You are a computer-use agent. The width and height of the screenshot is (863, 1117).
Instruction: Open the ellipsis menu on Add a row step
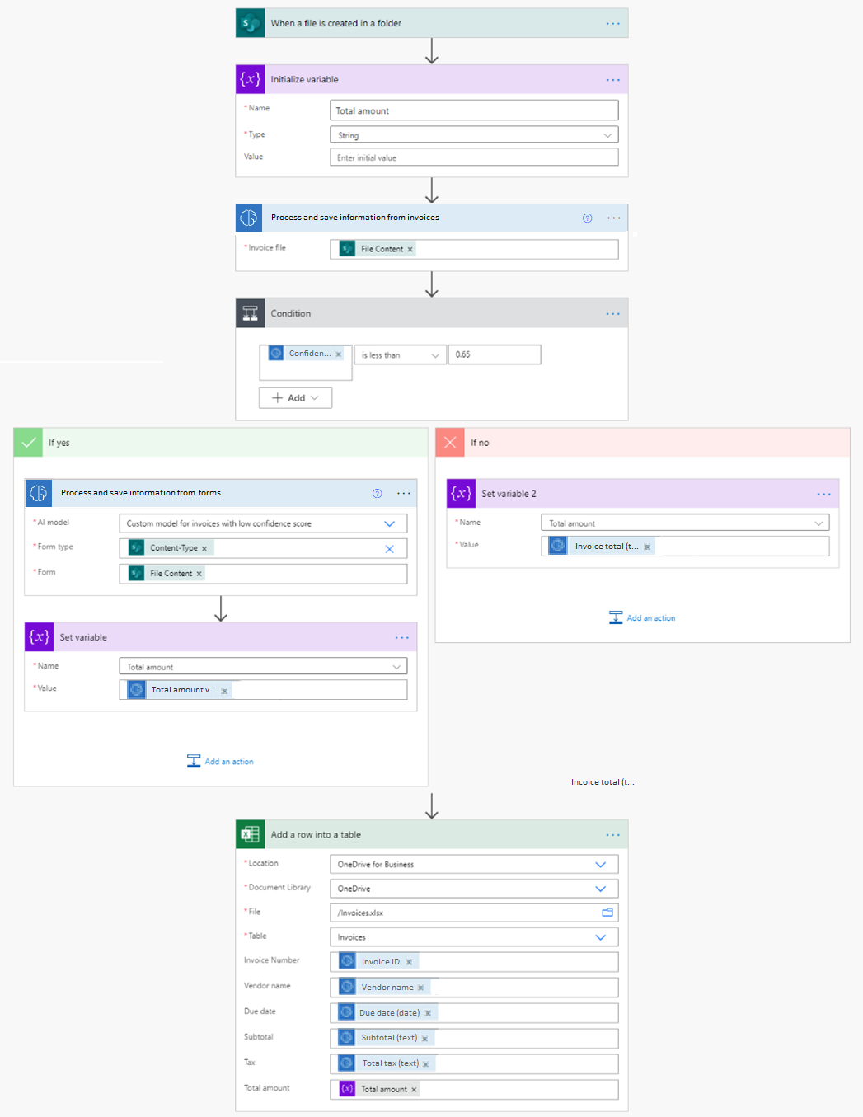[x=612, y=833]
